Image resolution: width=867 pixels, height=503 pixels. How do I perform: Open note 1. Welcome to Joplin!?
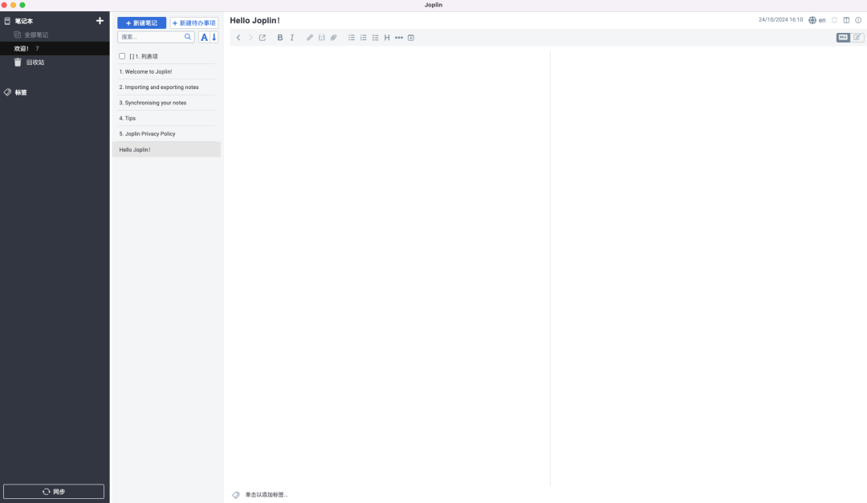click(x=166, y=72)
